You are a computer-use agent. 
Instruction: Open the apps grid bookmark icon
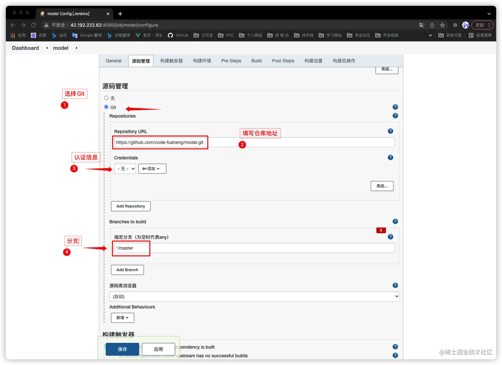(13, 35)
